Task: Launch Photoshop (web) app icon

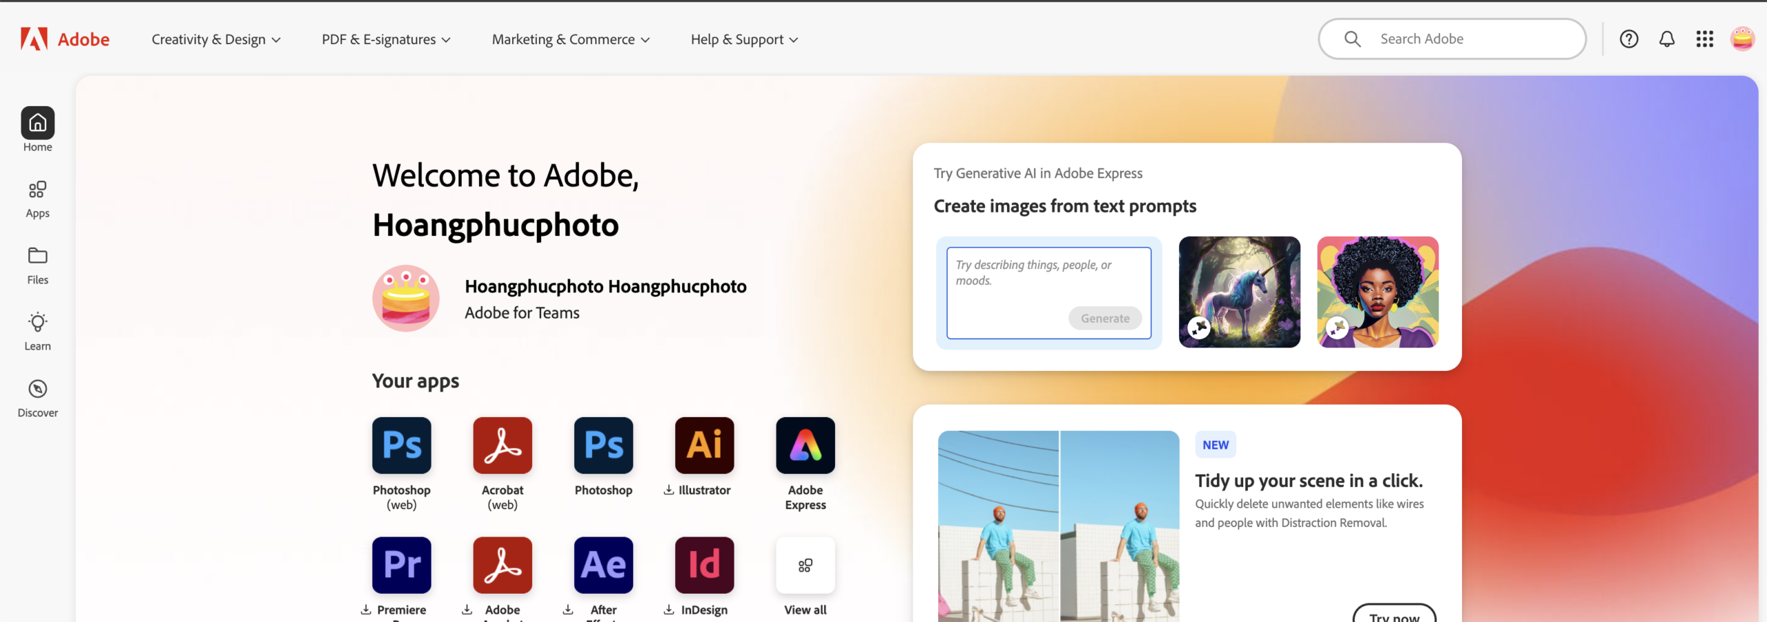Action: 402,445
